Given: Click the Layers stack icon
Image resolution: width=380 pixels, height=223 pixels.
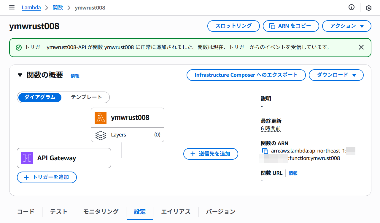Looking at the screenshot, I should tap(101, 135).
